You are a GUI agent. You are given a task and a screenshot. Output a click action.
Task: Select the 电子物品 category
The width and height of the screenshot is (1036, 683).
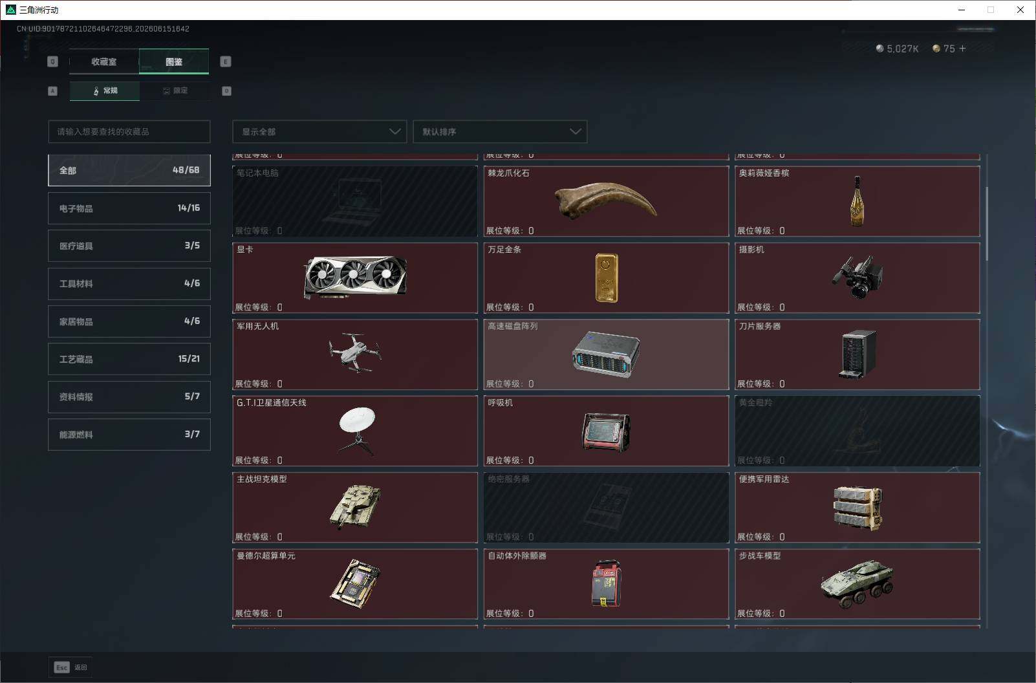[x=129, y=208]
